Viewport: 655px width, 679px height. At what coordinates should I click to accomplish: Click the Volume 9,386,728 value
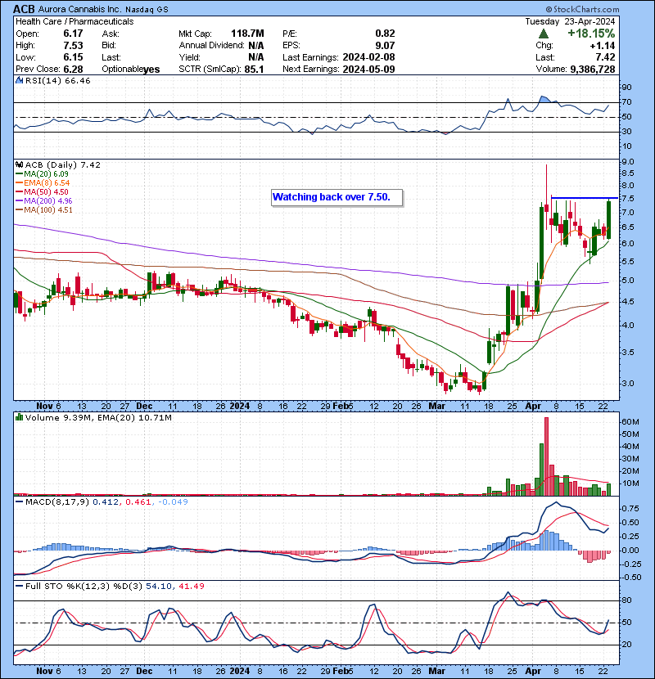(x=593, y=70)
